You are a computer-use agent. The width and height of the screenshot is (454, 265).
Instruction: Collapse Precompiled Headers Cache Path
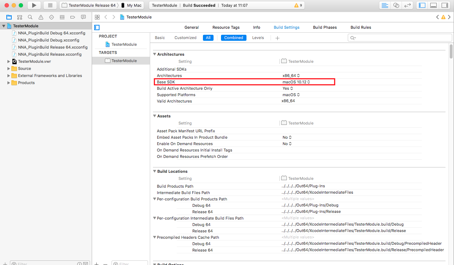(x=155, y=237)
